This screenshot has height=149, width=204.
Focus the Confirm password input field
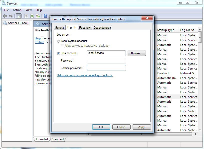[x=106, y=68]
